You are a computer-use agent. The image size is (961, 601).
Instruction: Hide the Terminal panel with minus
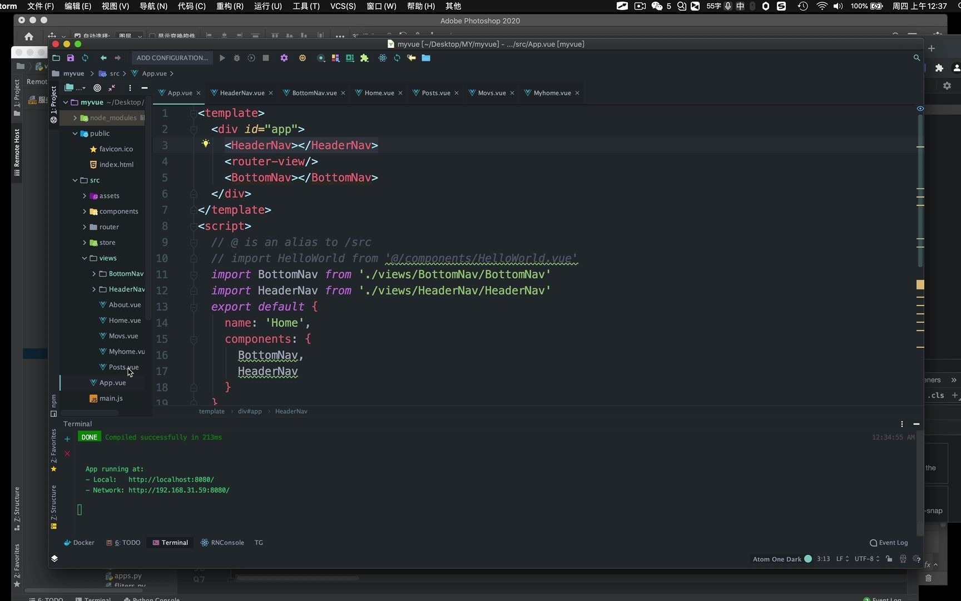[x=917, y=424]
